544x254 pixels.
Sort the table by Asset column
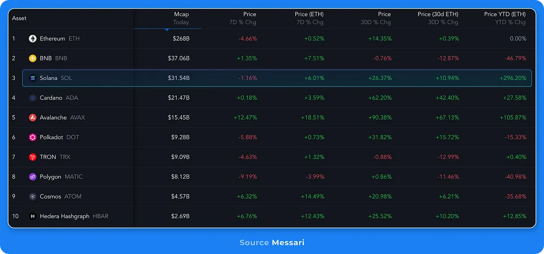click(x=19, y=18)
